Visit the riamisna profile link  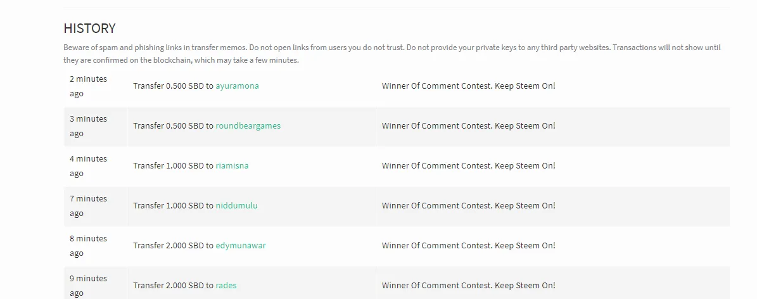(x=232, y=166)
